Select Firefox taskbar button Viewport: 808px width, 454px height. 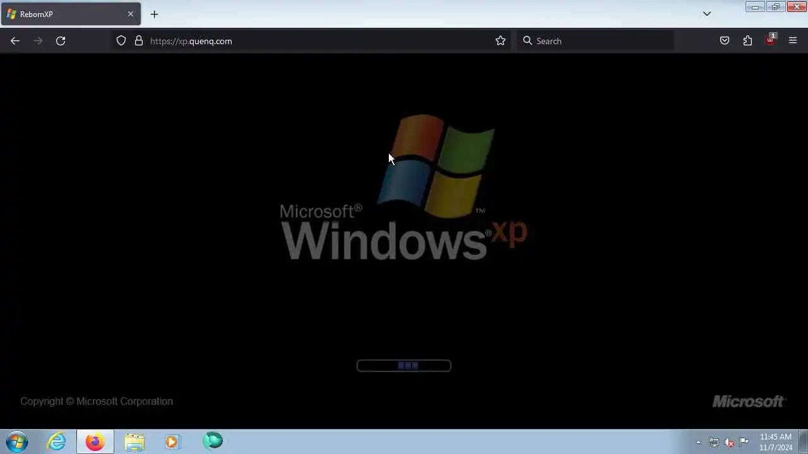[95, 442]
